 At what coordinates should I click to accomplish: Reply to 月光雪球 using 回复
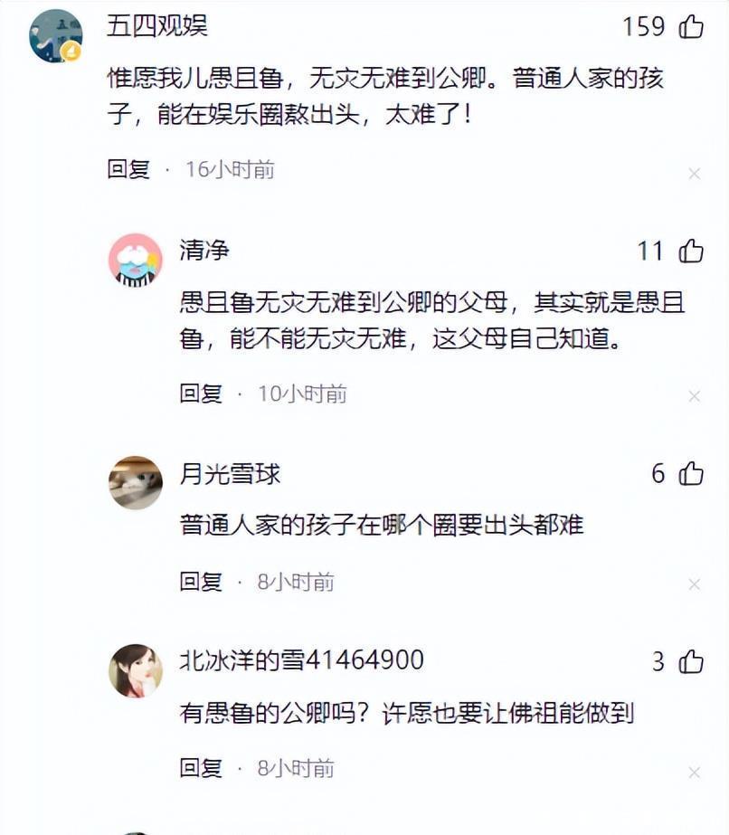(201, 582)
